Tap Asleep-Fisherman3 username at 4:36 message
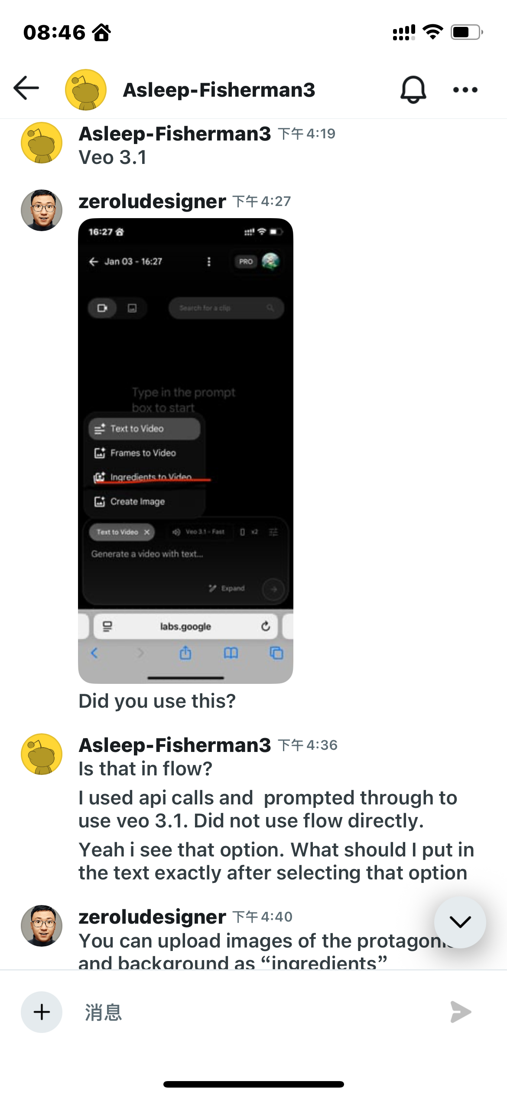This screenshot has height=1098, width=507. 175,745
